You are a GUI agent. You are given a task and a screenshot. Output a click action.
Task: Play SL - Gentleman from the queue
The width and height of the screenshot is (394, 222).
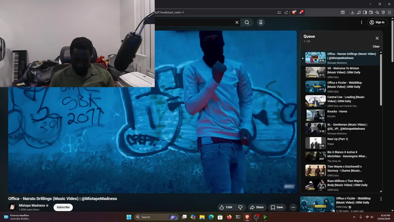[340, 129]
